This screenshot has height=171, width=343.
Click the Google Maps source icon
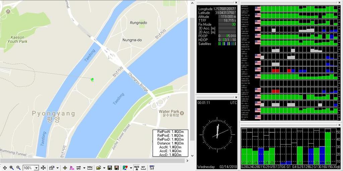pyautogui.click(x=125, y=168)
